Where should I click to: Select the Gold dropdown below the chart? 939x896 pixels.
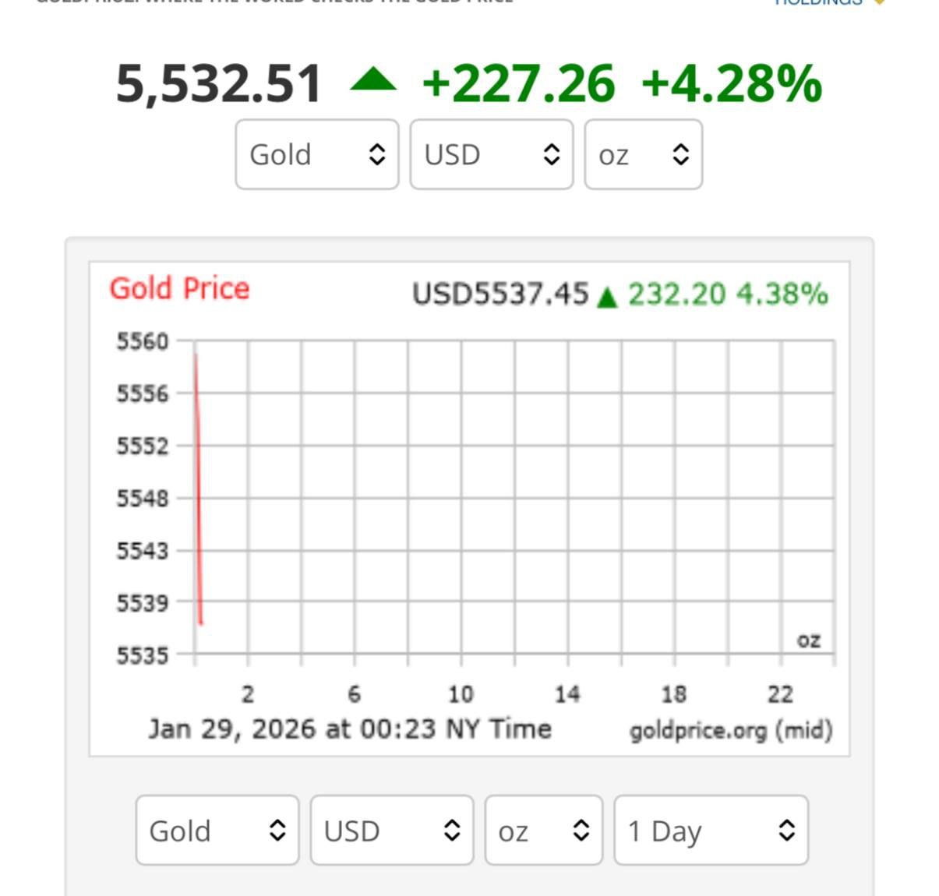click(x=217, y=831)
